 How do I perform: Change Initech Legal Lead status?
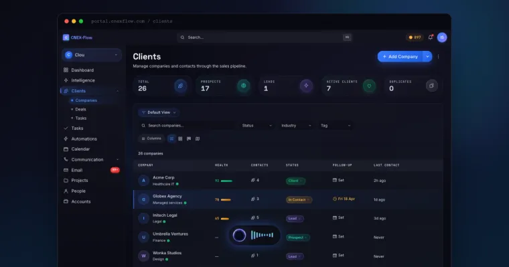pyautogui.click(x=295, y=218)
